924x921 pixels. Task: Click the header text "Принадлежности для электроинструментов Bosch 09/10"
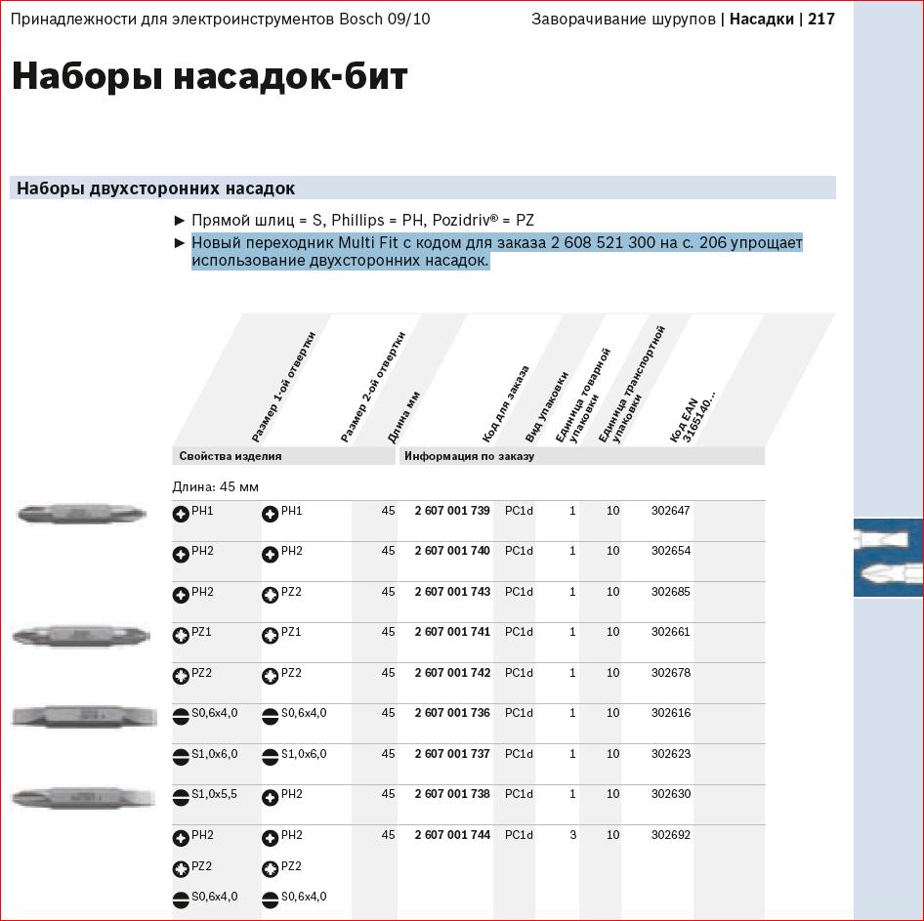tap(221, 20)
